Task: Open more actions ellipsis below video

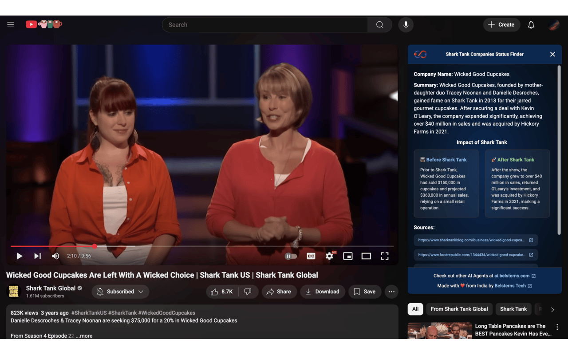Action: (391, 292)
